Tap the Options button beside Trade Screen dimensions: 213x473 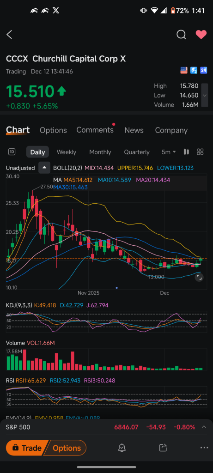(67, 448)
